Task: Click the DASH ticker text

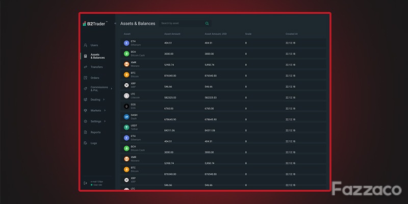Action: 134,115
